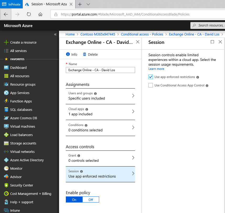Click info icon beside Users and groups

pos(95,93)
